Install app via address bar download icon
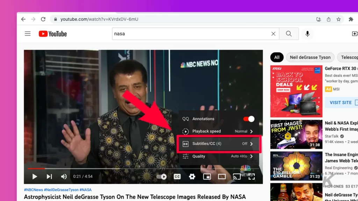Image resolution: width=358 pixels, height=201 pixels. [318, 19]
